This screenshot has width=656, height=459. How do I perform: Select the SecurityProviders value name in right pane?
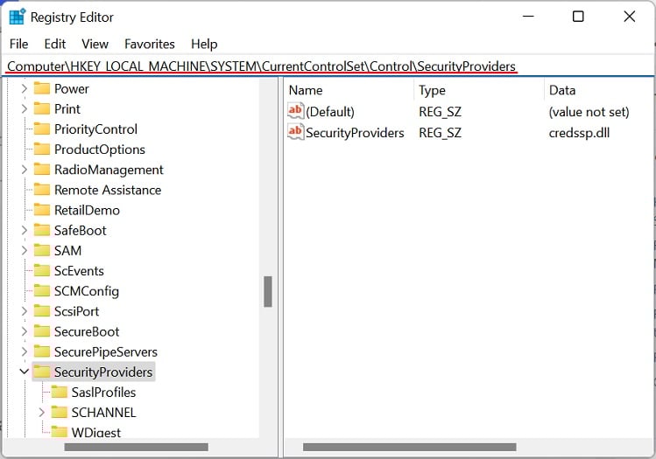[355, 133]
